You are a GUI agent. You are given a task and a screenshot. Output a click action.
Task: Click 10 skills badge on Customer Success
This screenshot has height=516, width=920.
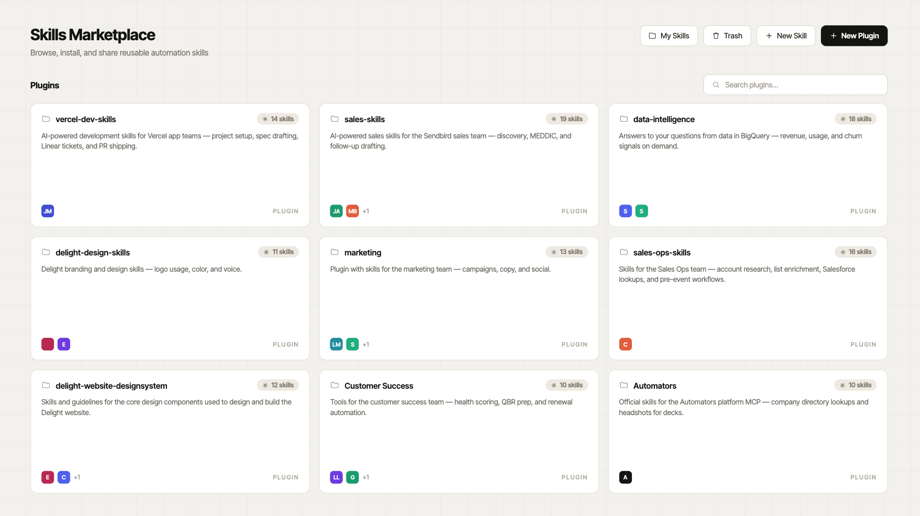[x=567, y=385]
